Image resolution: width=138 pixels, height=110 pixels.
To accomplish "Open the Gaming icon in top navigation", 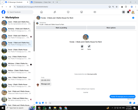I will pos(95,12).
